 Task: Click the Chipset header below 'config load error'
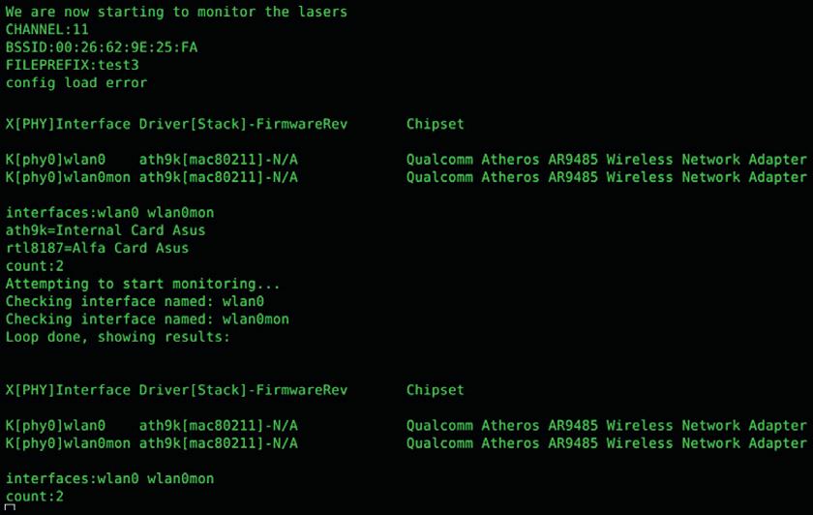pos(435,124)
